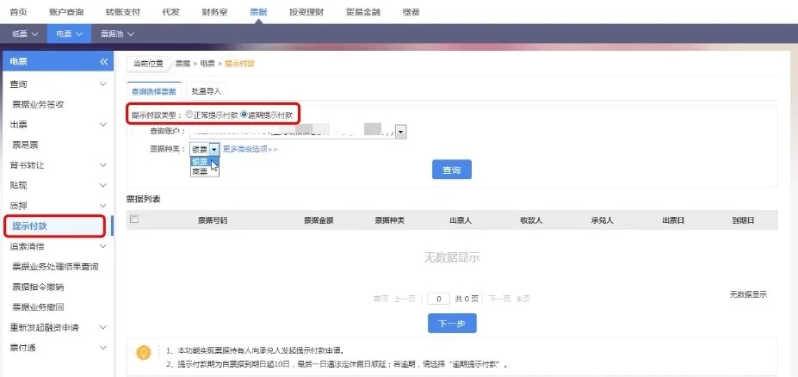Open 票据业务处理结果查询 in the sidebar
This screenshot has width=798, height=377.
pos(55,267)
